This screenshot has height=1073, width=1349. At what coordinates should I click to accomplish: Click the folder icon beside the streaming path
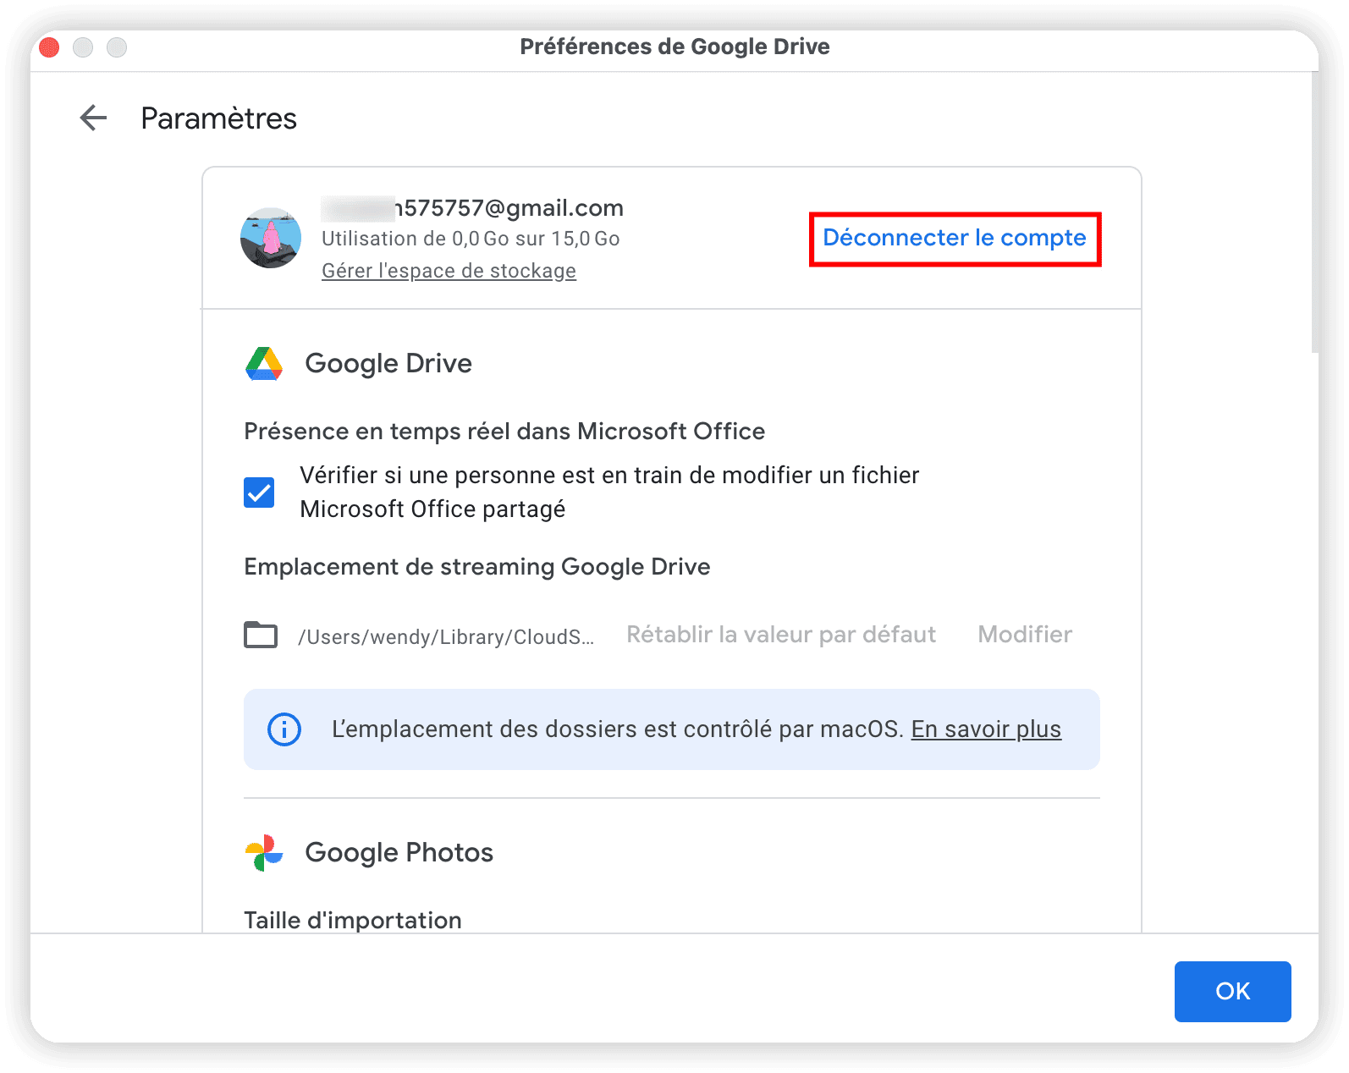coord(261,635)
